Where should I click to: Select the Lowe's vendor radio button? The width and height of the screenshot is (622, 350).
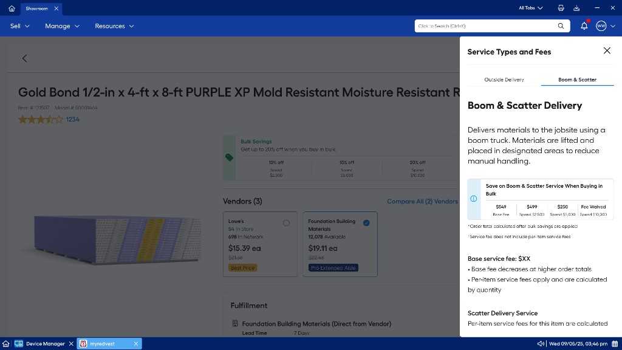tap(287, 223)
